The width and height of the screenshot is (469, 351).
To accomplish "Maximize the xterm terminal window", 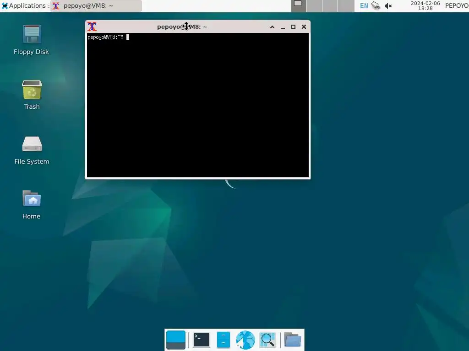I will point(293,27).
